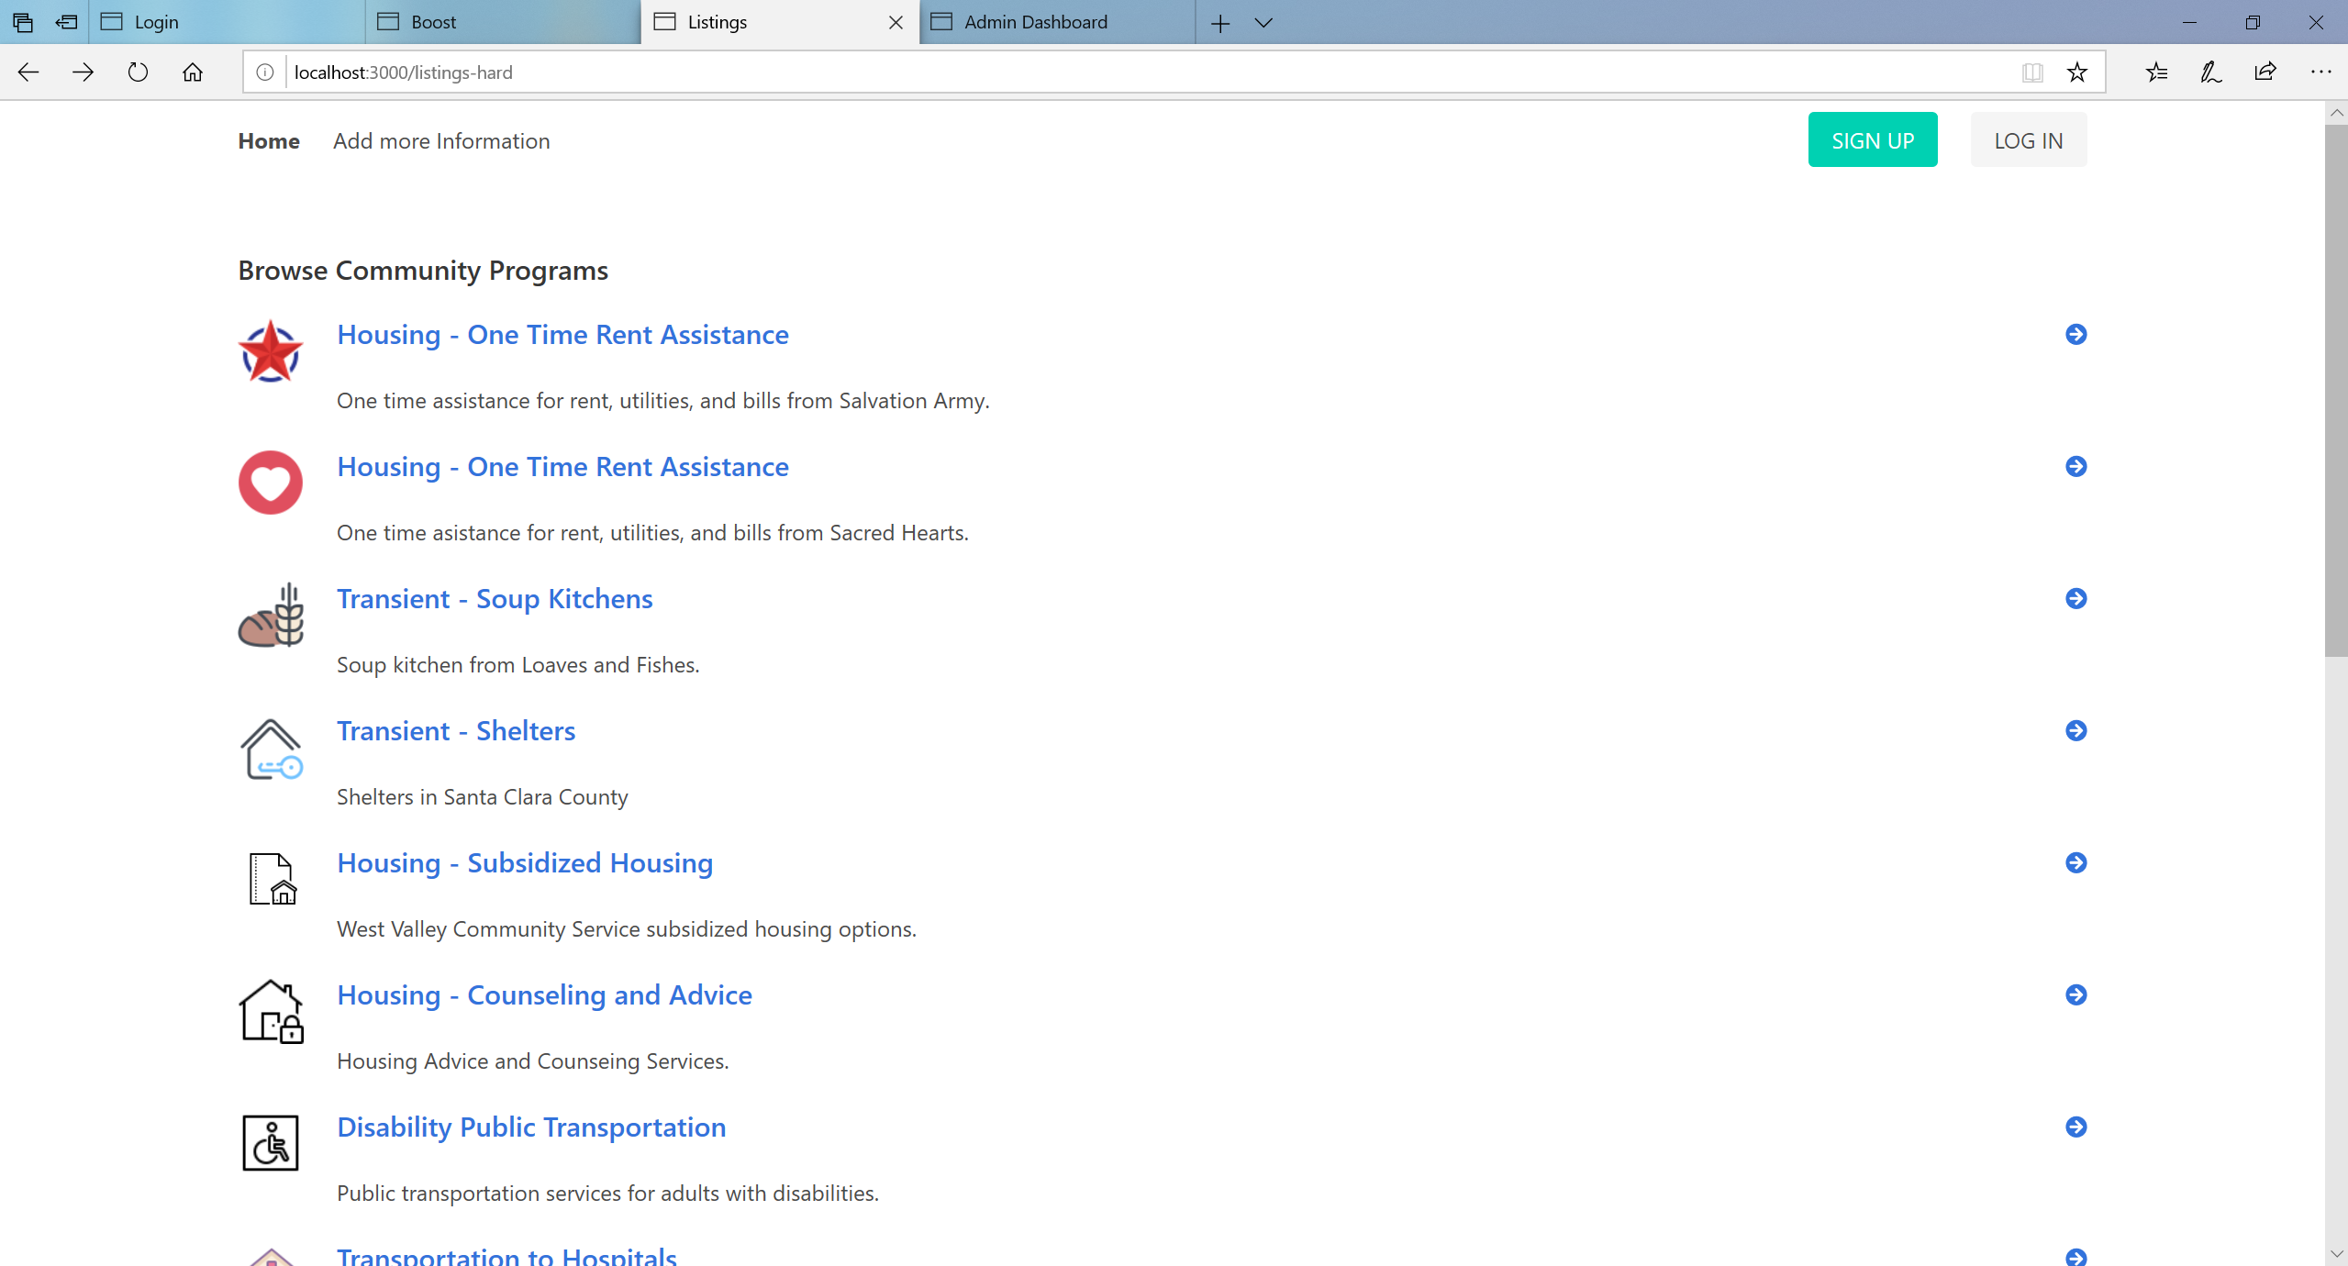Image resolution: width=2348 pixels, height=1266 pixels.
Task: Click the Shelters house and key icon
Action: click(270, 749)
